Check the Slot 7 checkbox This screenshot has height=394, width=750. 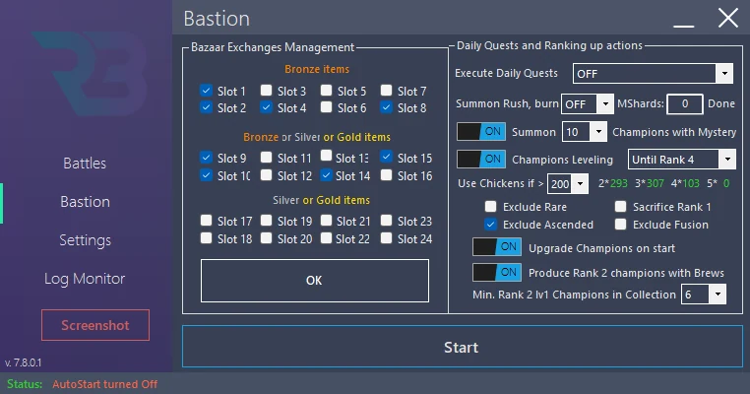(387, 90)
